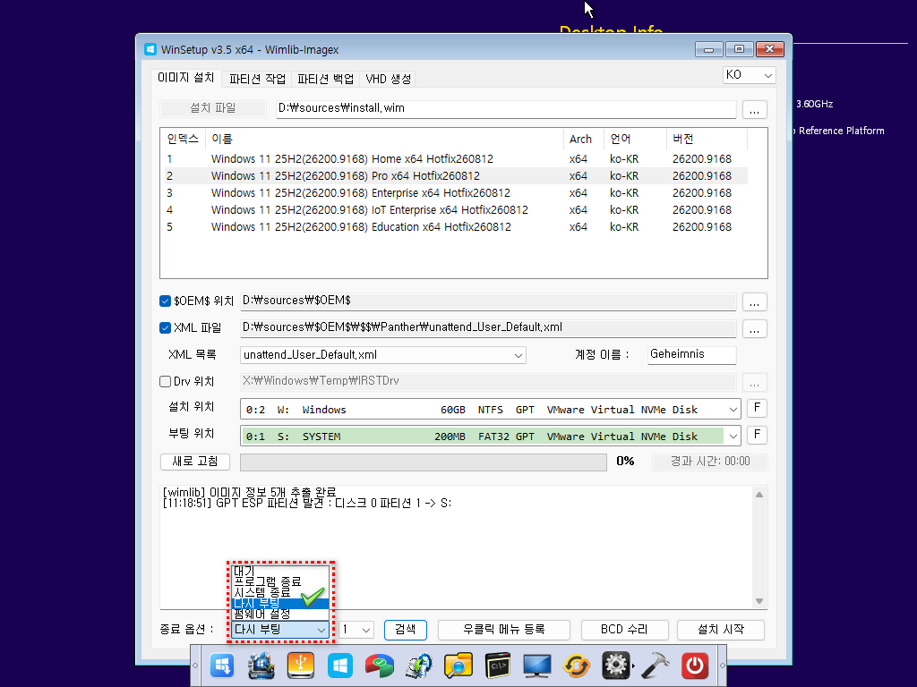Launch the driver setup tool icon in dock
This screenshot has width=917, height=687.
click(261, 666)
